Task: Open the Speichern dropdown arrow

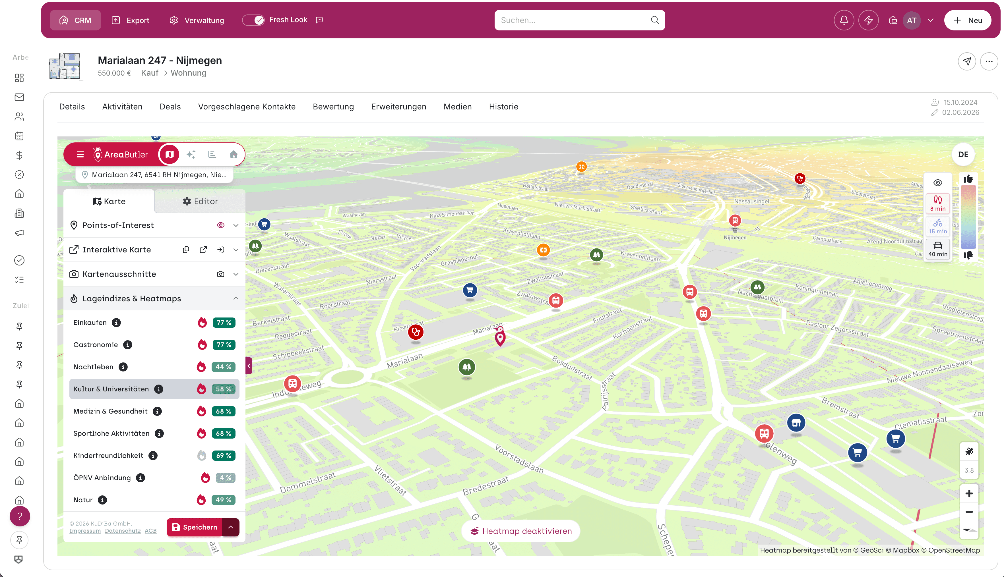Action: pyautogui.click(x=230, y=527)
